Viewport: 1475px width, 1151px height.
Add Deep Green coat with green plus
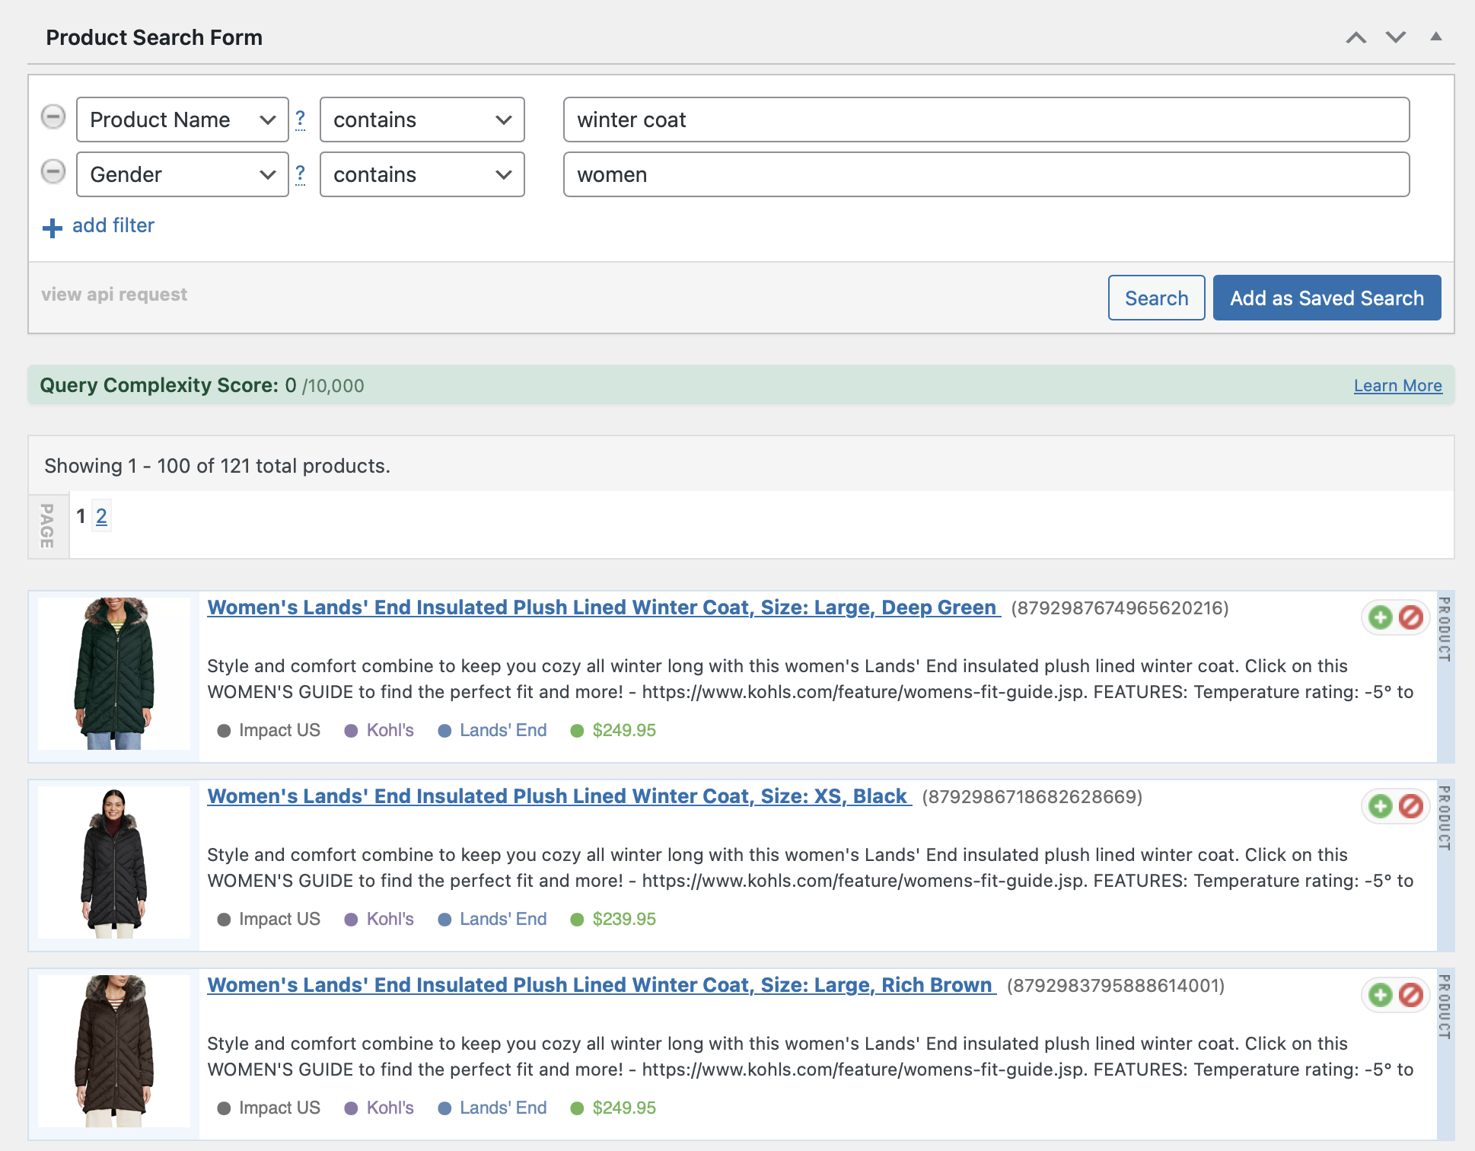click(1380, 617)
